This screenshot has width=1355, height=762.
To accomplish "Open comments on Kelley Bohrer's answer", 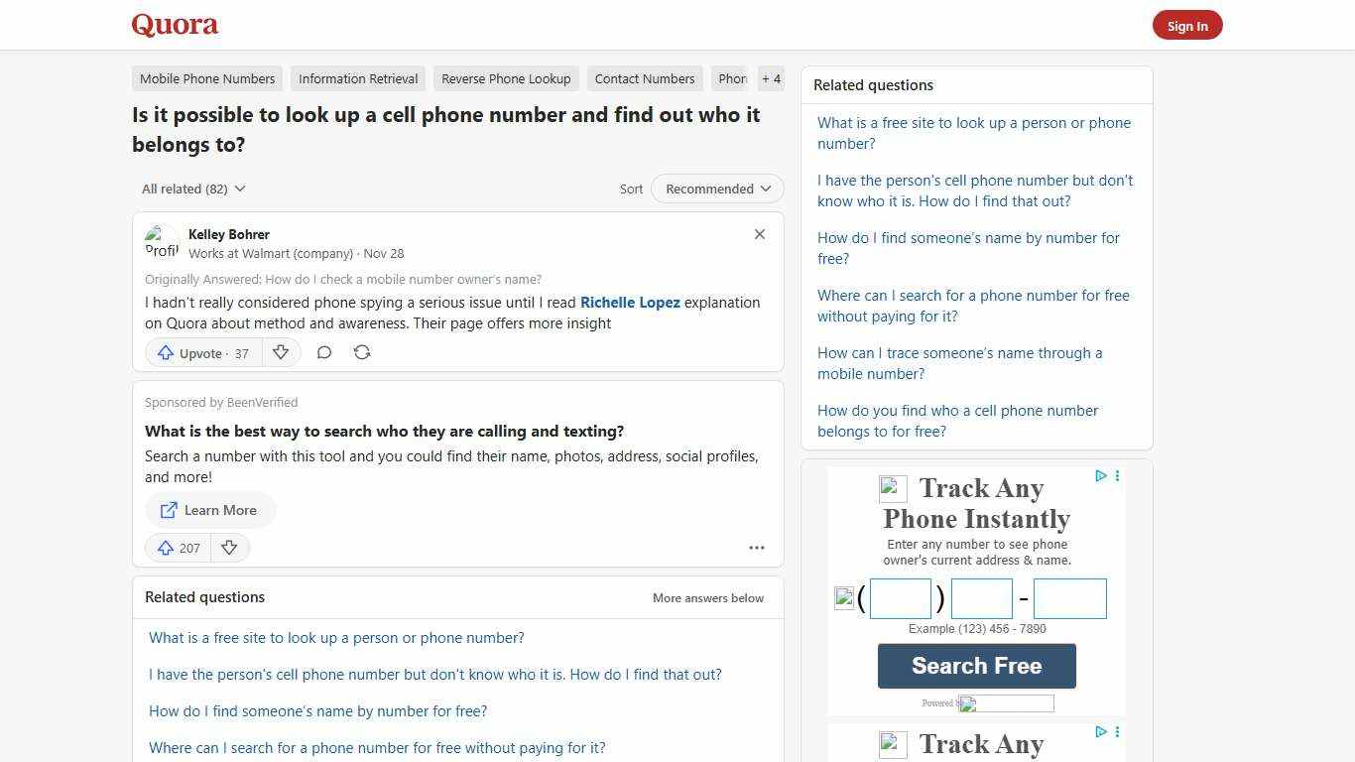I will pyautogui.click(x=324, y=352).
